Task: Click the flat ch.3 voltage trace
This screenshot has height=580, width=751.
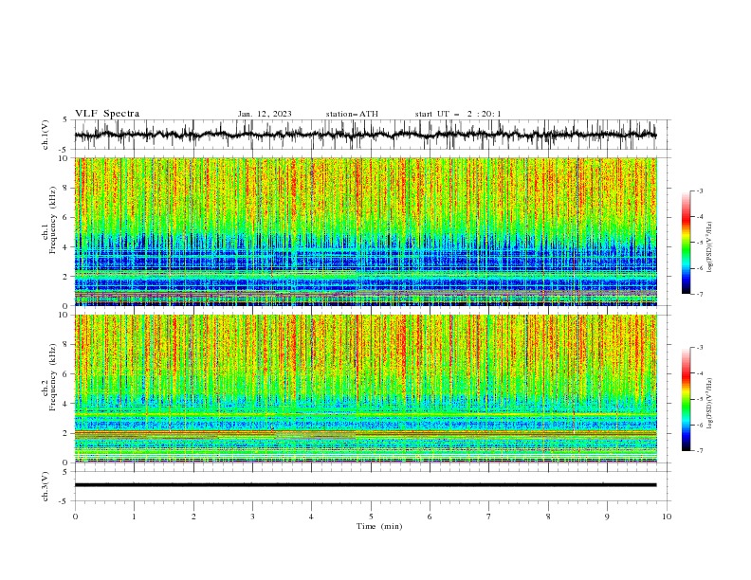Action: coord(365,485)
